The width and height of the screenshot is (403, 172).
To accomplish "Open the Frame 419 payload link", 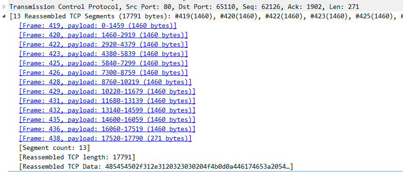I will pos(98,25).
